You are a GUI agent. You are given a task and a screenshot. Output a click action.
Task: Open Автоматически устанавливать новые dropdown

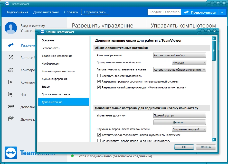click(179, 70)
